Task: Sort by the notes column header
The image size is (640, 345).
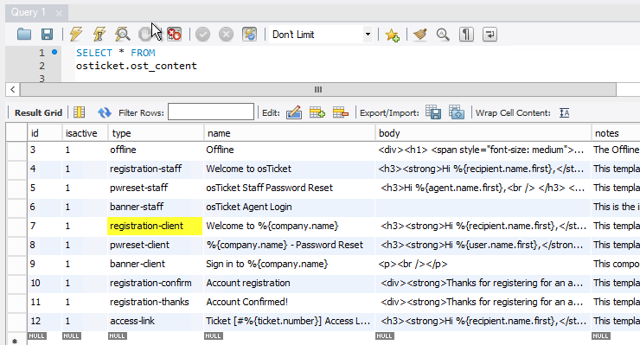Action: [x=616, y=133]
